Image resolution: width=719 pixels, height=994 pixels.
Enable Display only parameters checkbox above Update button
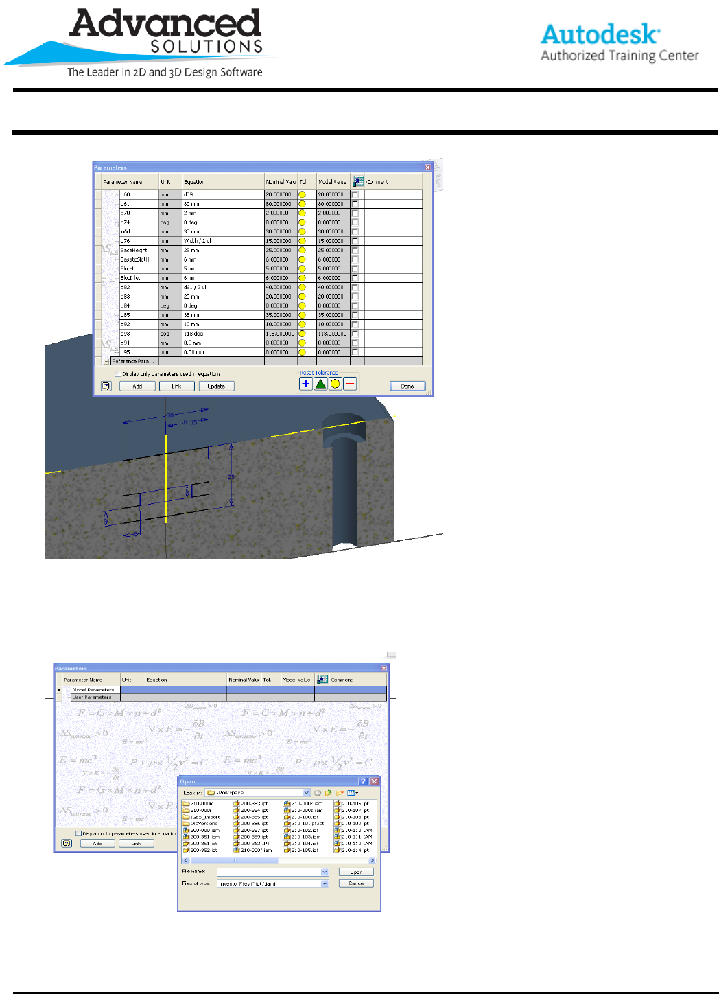click(118, 374)
